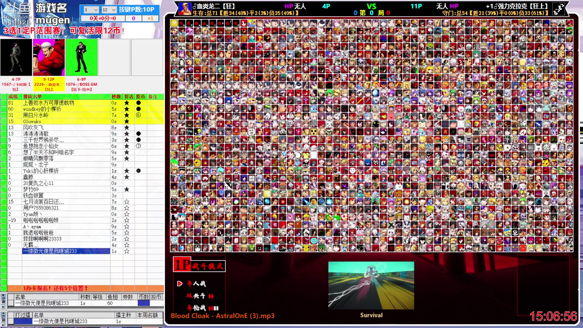Click the 办卡报名 sign-up banner
The image size is (583, 328).
(x=86, y=288)
